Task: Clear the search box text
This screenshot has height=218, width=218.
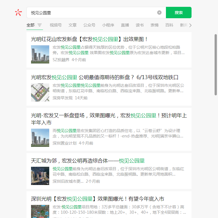Action: click(159, 13)
